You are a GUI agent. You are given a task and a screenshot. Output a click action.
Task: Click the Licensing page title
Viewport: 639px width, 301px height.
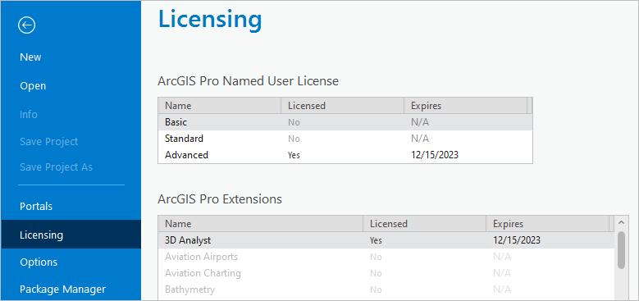[210, 19]
